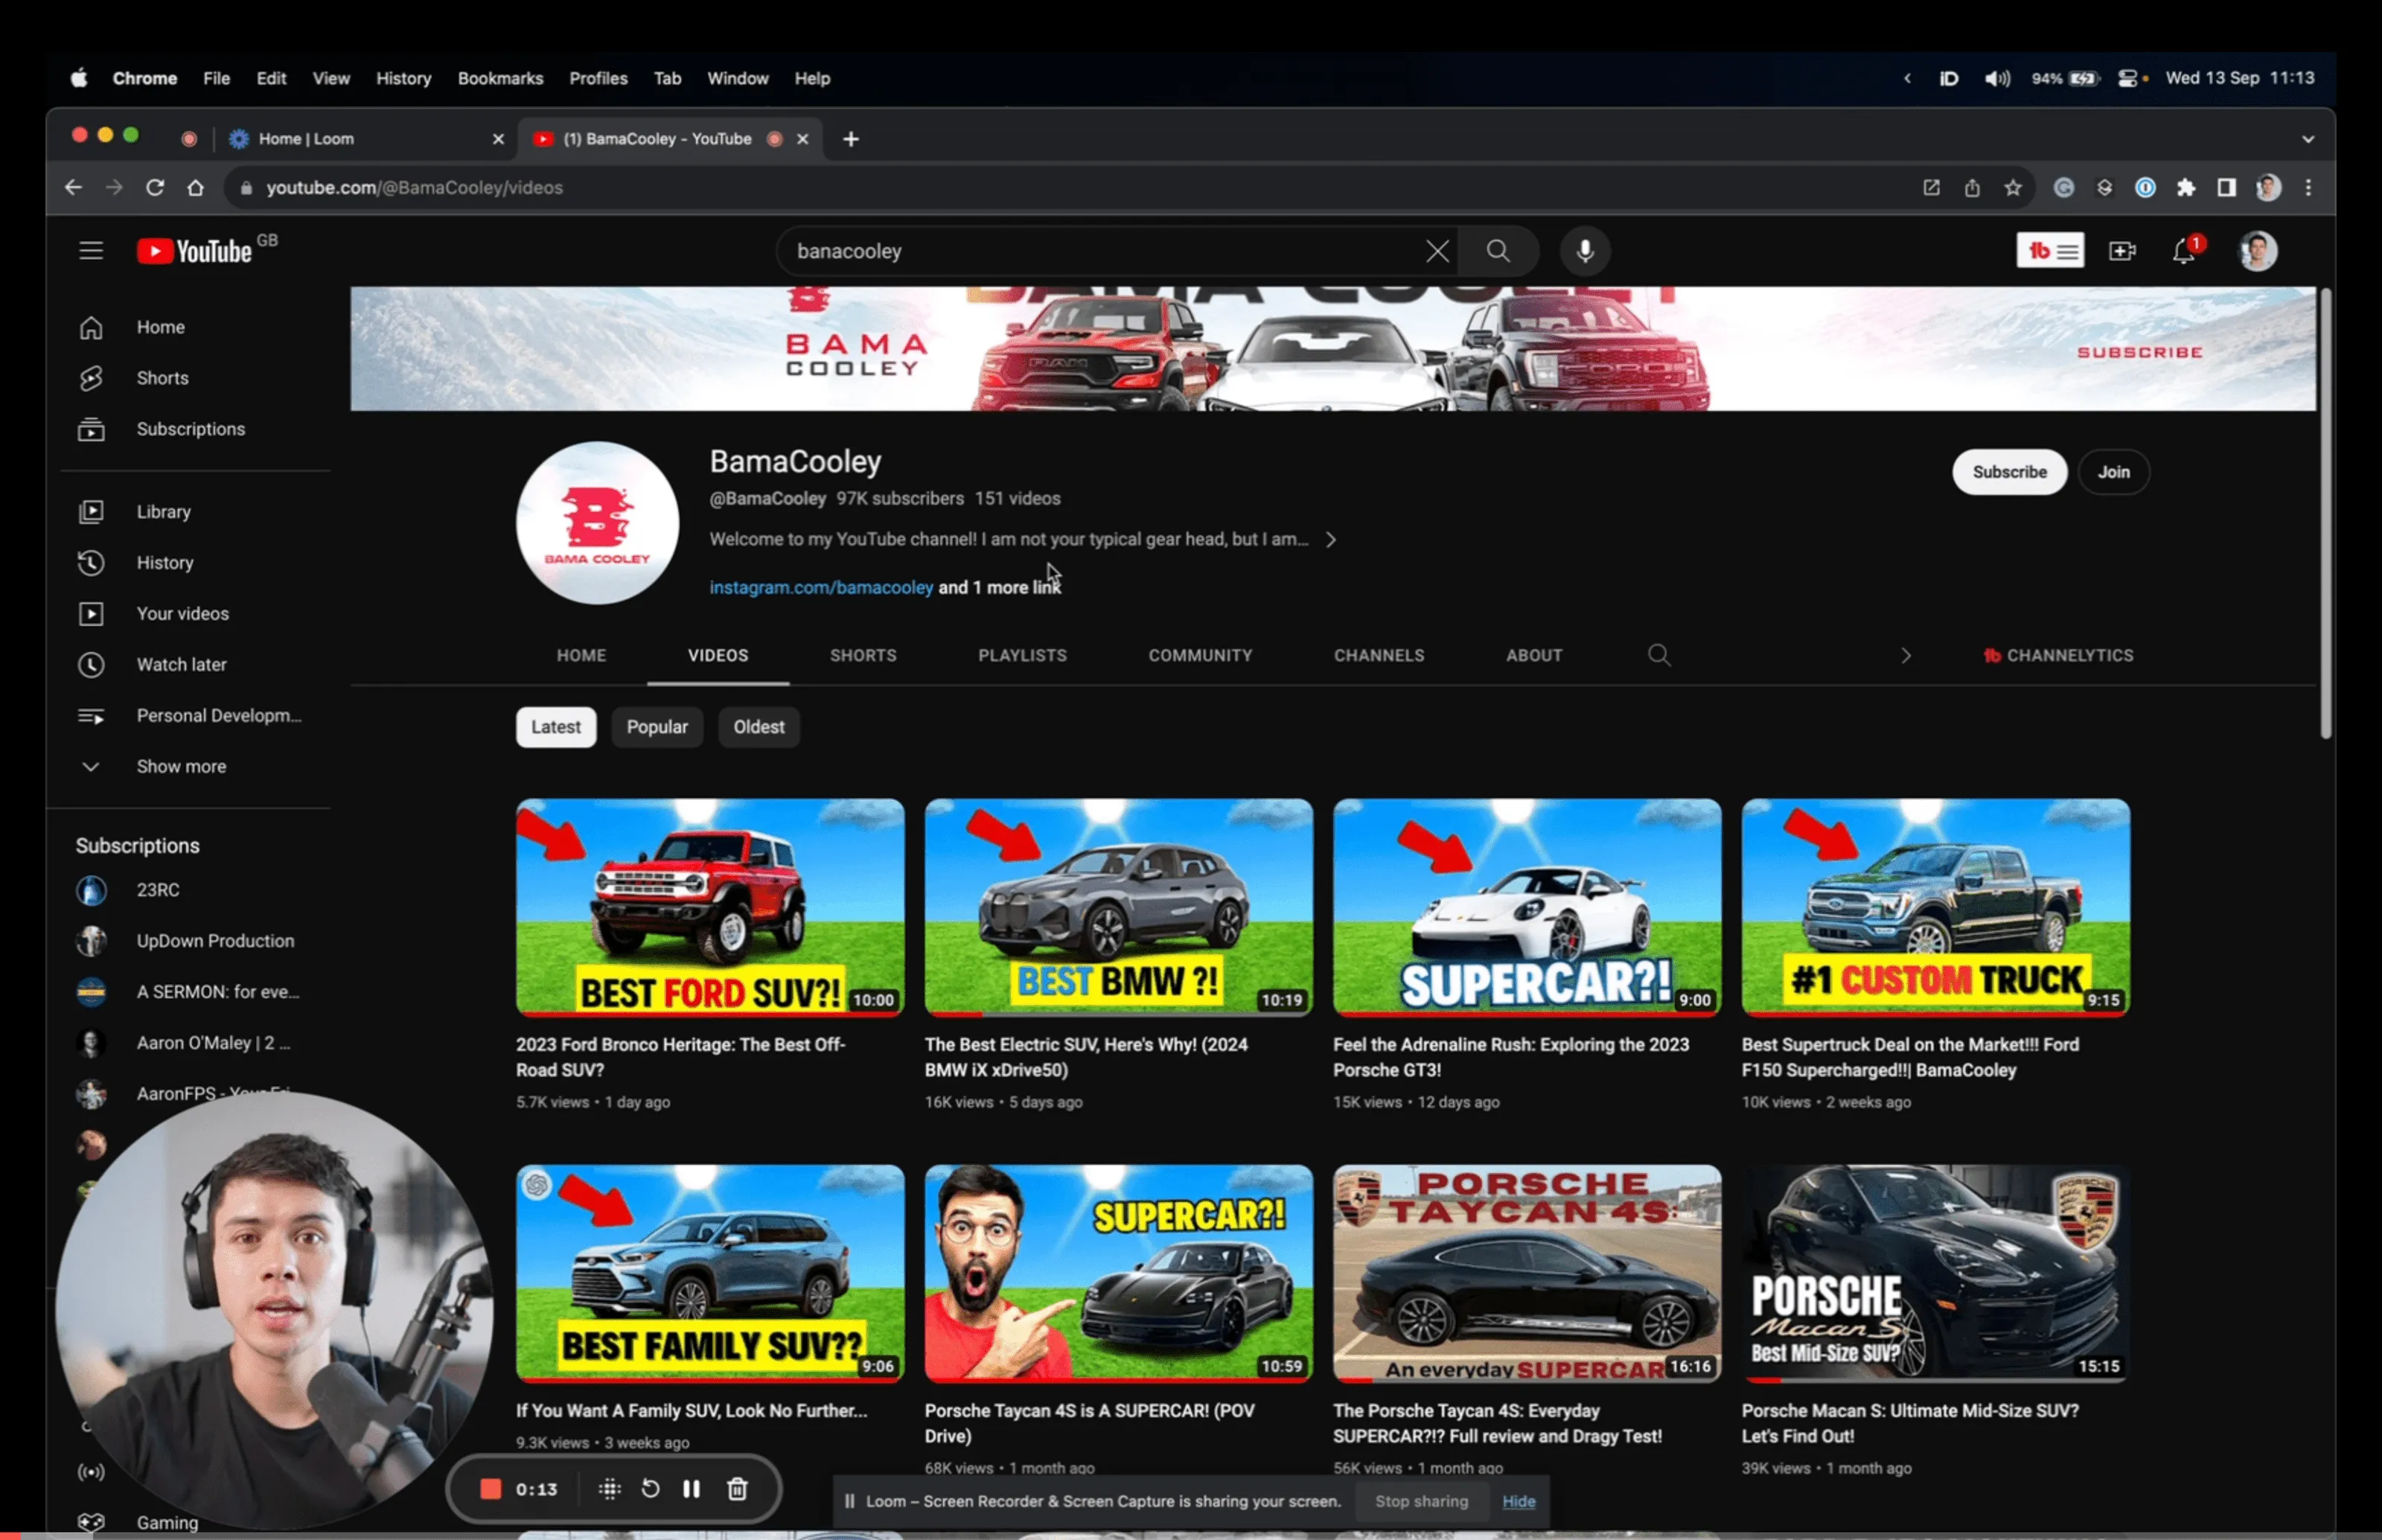Click the Subscribe button
This screenshot has width=2382, height=1540.
coord(2009,472)
